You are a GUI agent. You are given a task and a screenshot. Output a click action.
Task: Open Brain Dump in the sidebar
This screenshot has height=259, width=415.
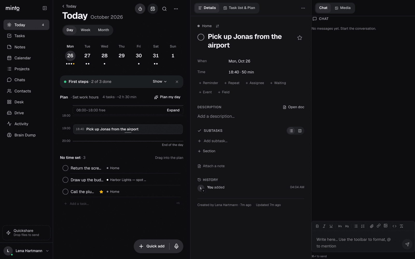pyautogui.click(x=26, y=135)
